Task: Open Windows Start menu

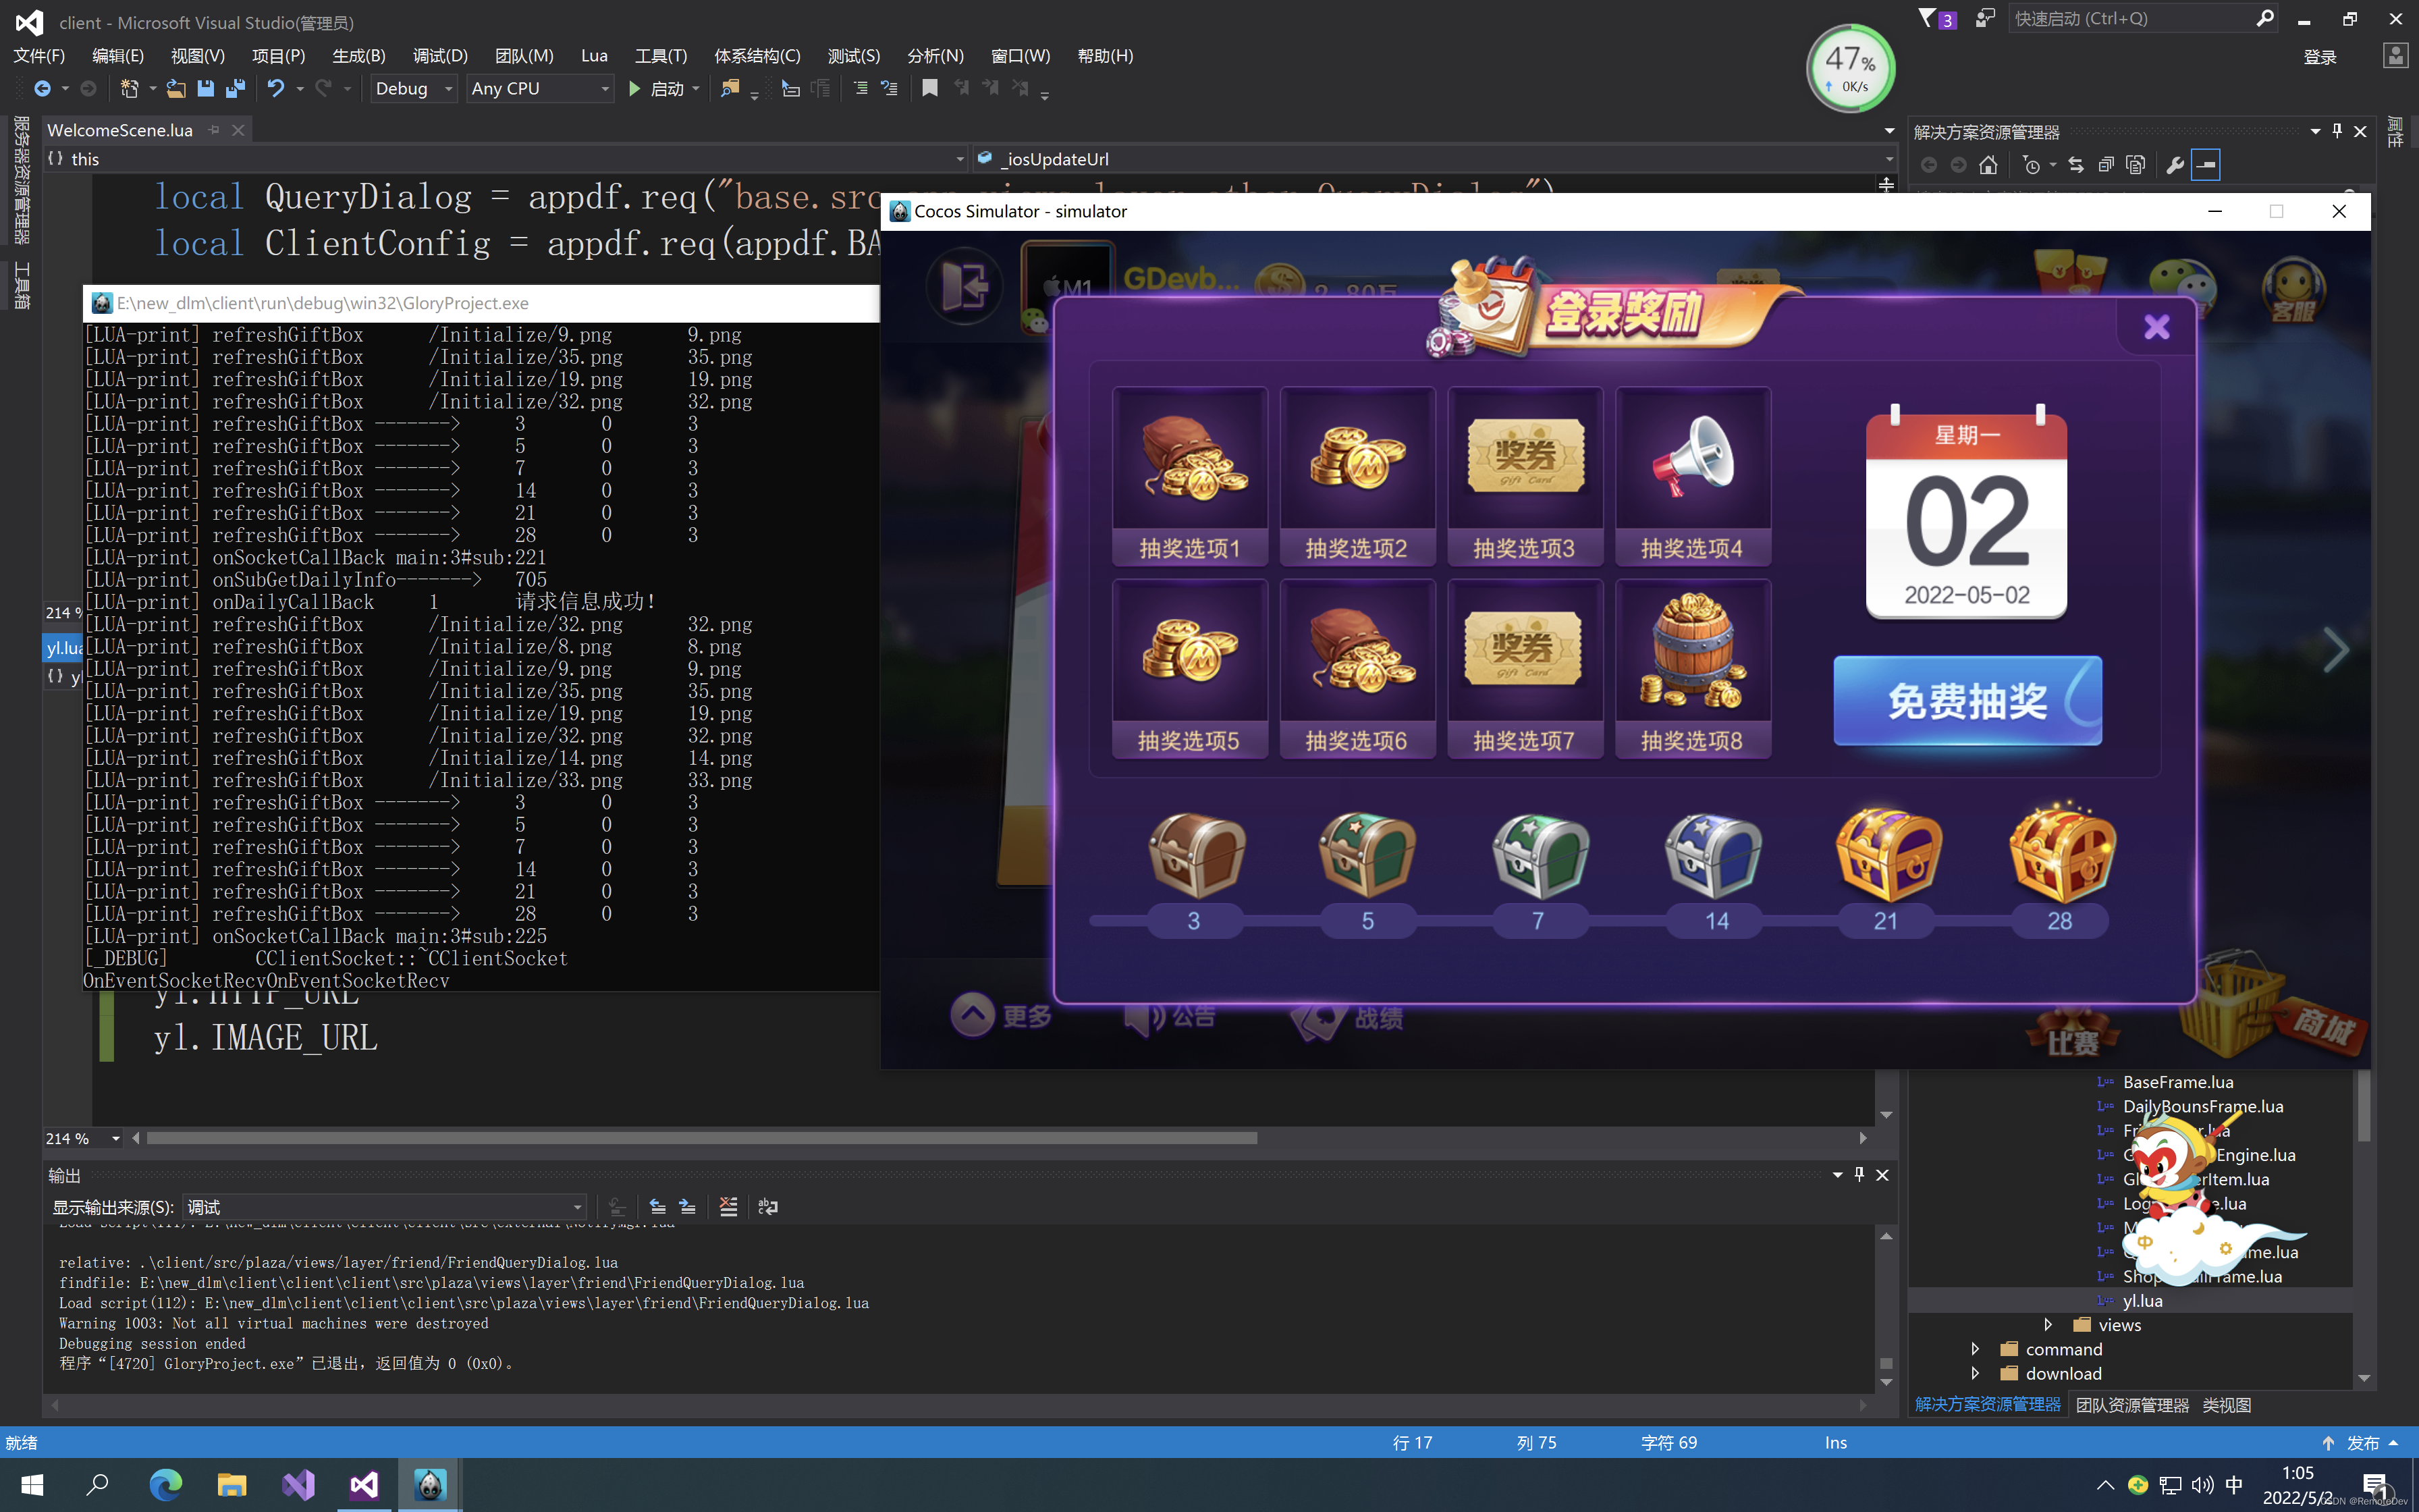Action: 32,1485
